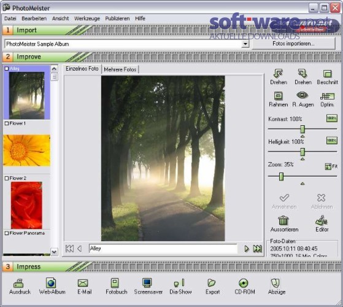This screenshot has width=343, height=307.
Task: Jump to first photo button
Action: click(69, 249)
